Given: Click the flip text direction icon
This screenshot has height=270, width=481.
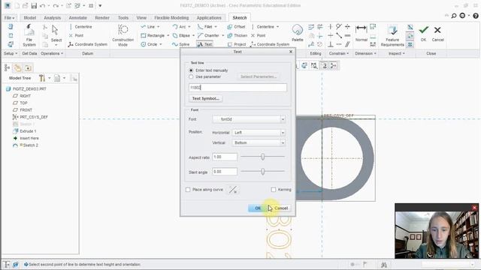Looking at the screenshot, I should [x=233, y=190].
